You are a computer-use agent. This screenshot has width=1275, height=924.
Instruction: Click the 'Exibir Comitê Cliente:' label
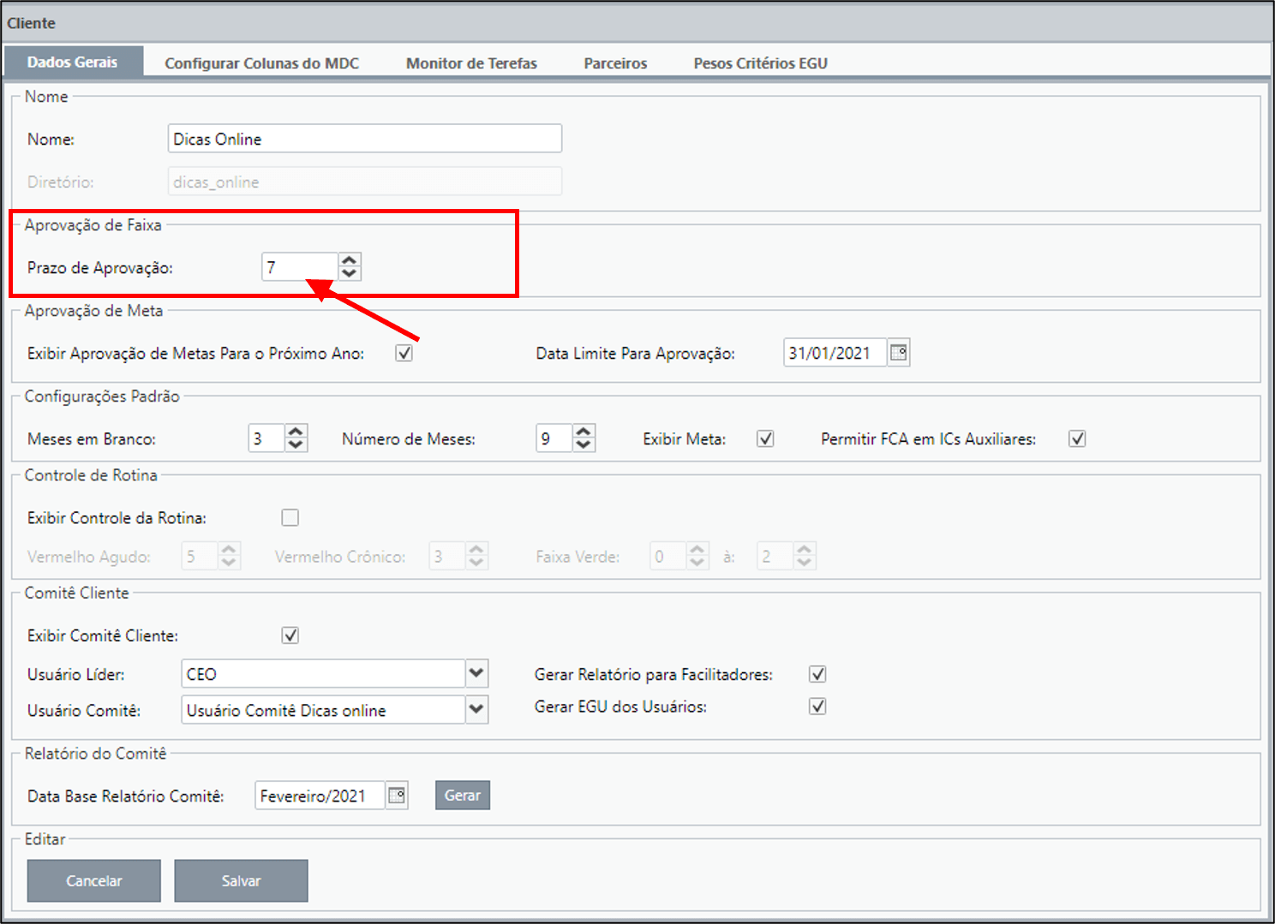point(103,635)
